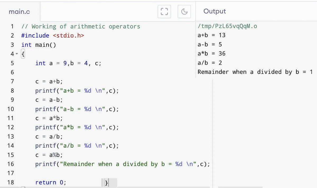Place cursor on 'c = a-b;' statement
Screen dimensions: 317x188
tap(49, 100)
